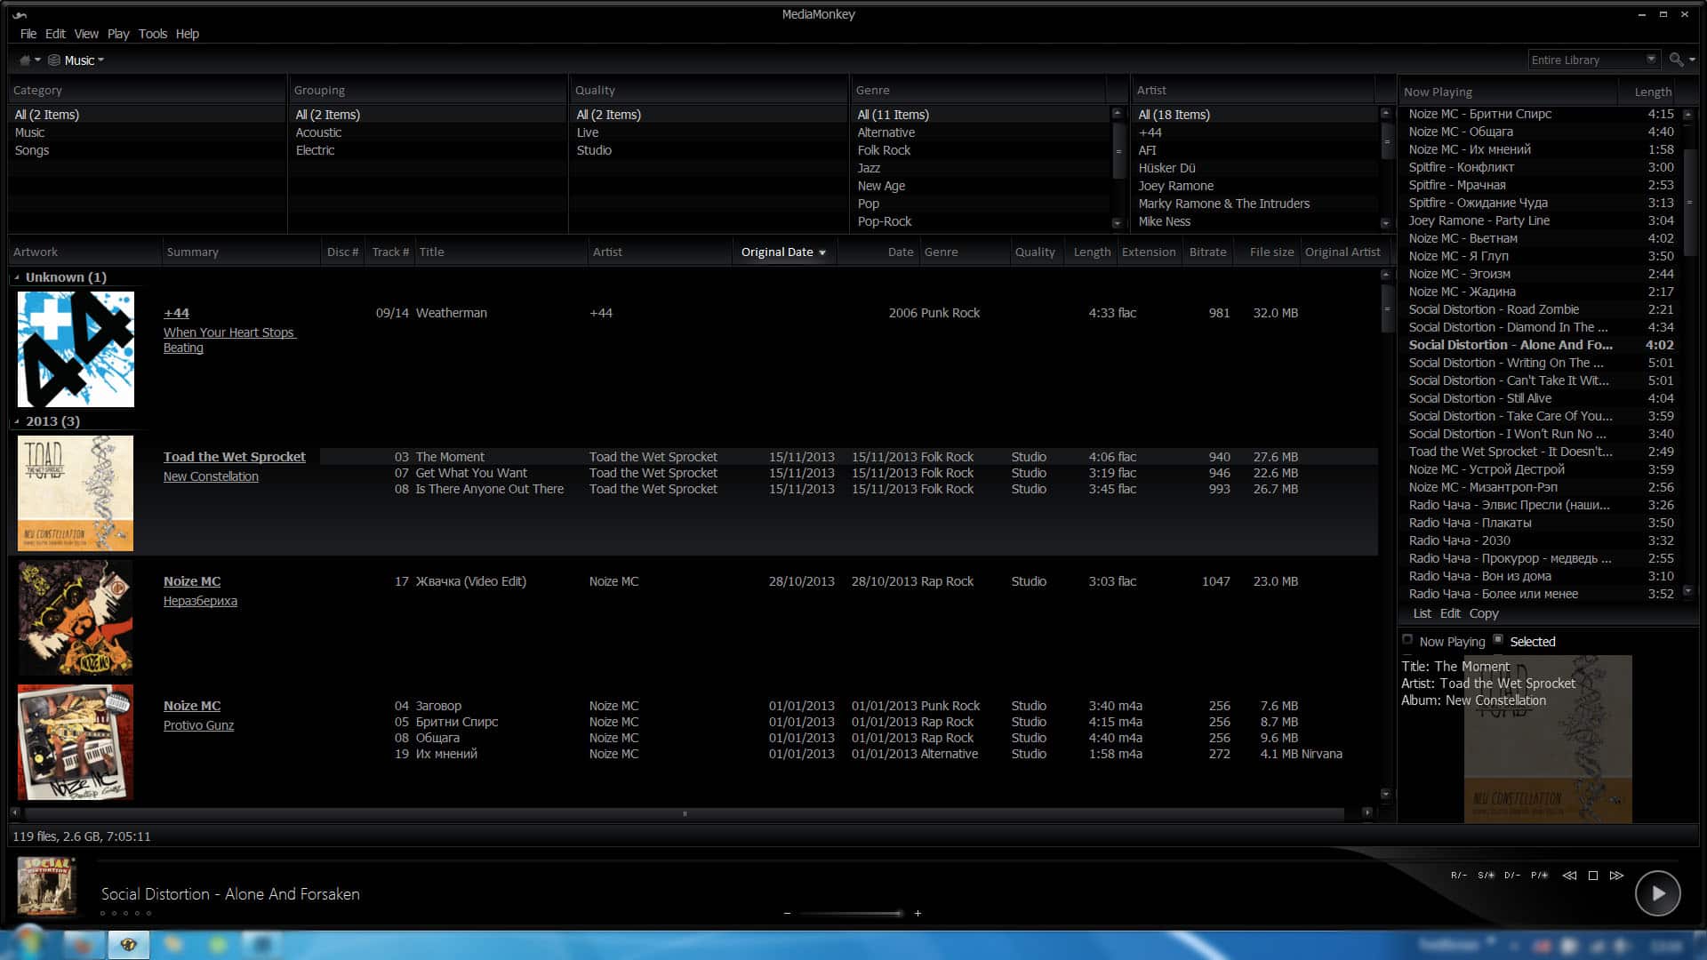Collapse the 2013 (3) group
The height and width of the screenshot is (960, 1707).
[x=17, y=421]
